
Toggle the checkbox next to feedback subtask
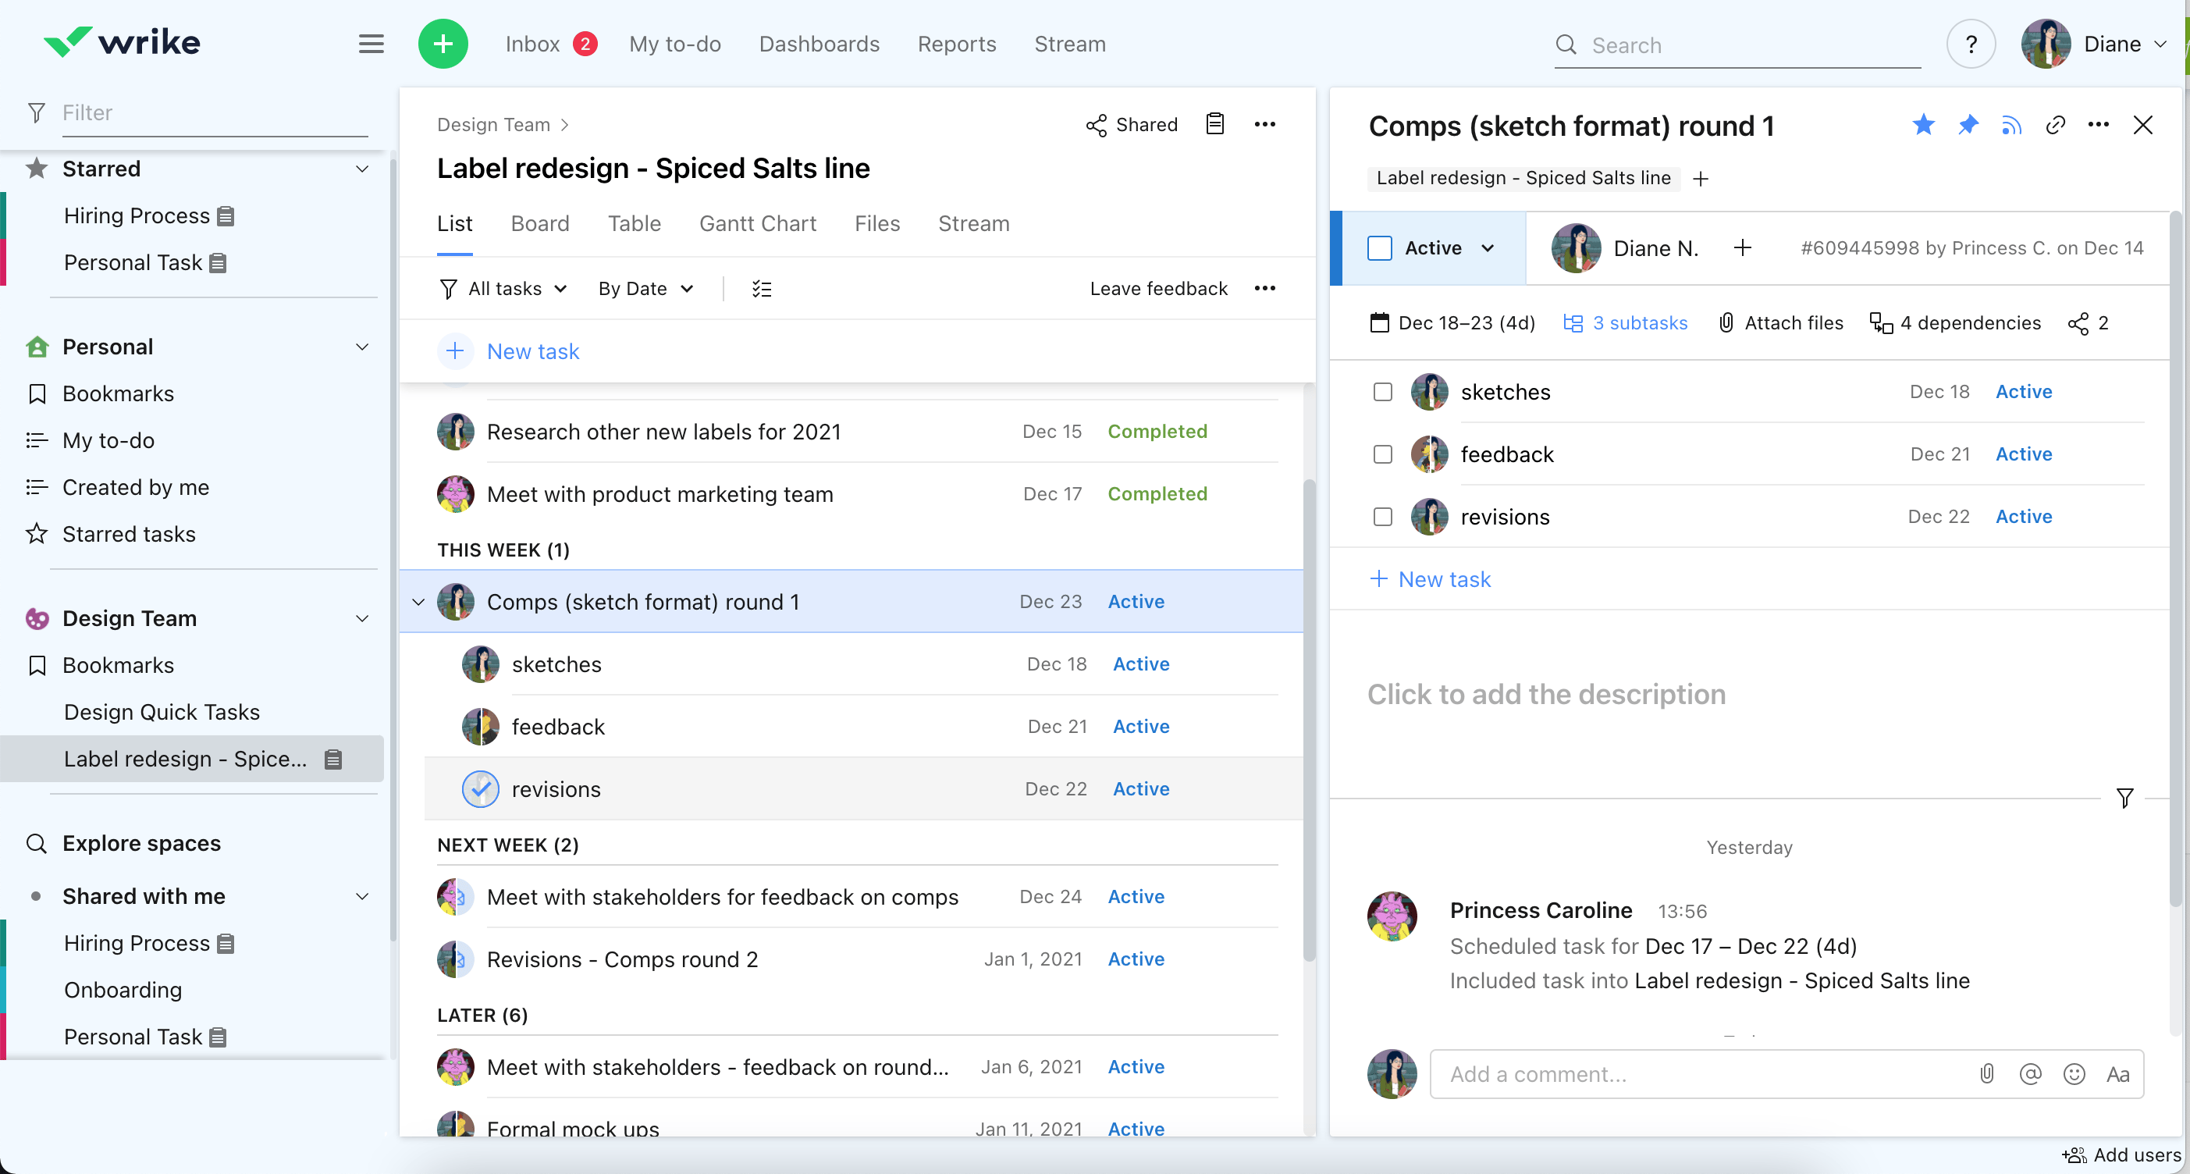1383,454
